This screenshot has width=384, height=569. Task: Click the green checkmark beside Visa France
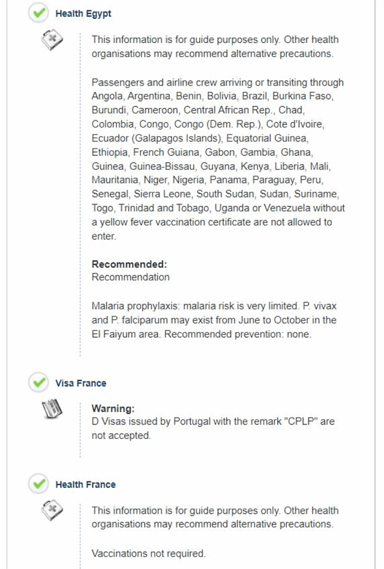[38, 383]
